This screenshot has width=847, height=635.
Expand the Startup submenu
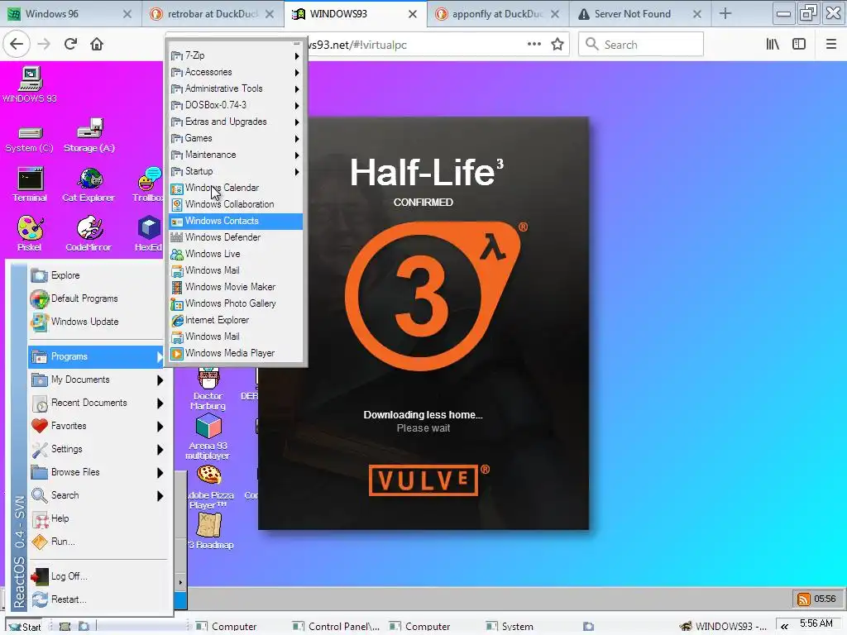pos(236,171)
